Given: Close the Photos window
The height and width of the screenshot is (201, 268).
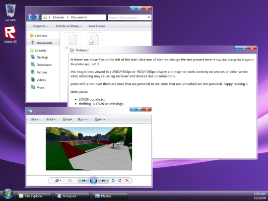Looking at the screenshot, I should (x=147, y=109).
